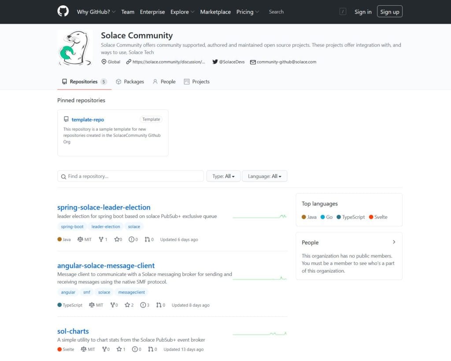
Task: Switch to the Packages tab
Action: point(130,81)
